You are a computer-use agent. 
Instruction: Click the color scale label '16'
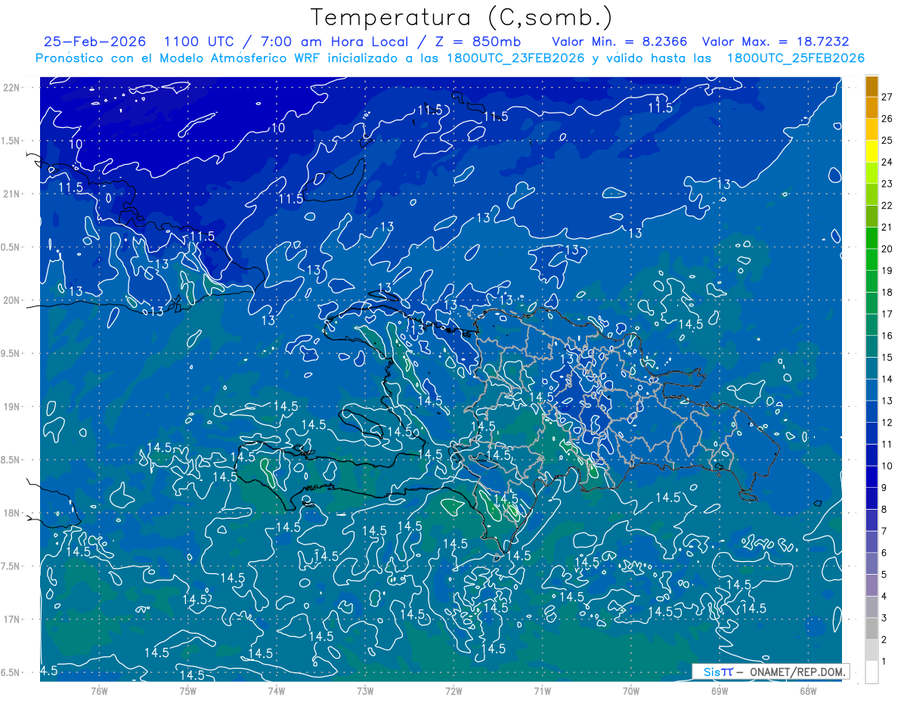pos(887,336)
